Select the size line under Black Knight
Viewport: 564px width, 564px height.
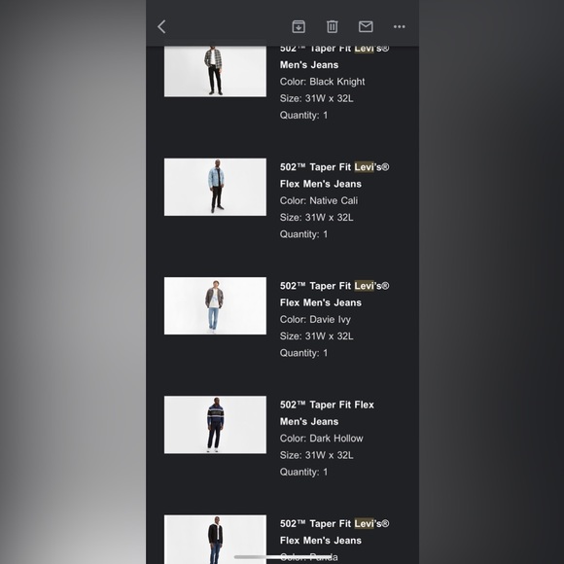[317, 98]
